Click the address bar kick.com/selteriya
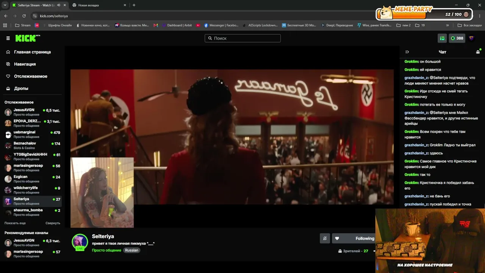This screenshot has width=485, height=273. (54, 16)
